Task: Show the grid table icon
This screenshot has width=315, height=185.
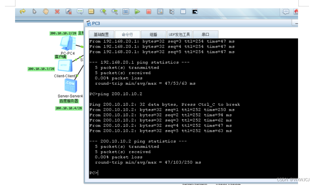Action: click(x=183, y=12)
